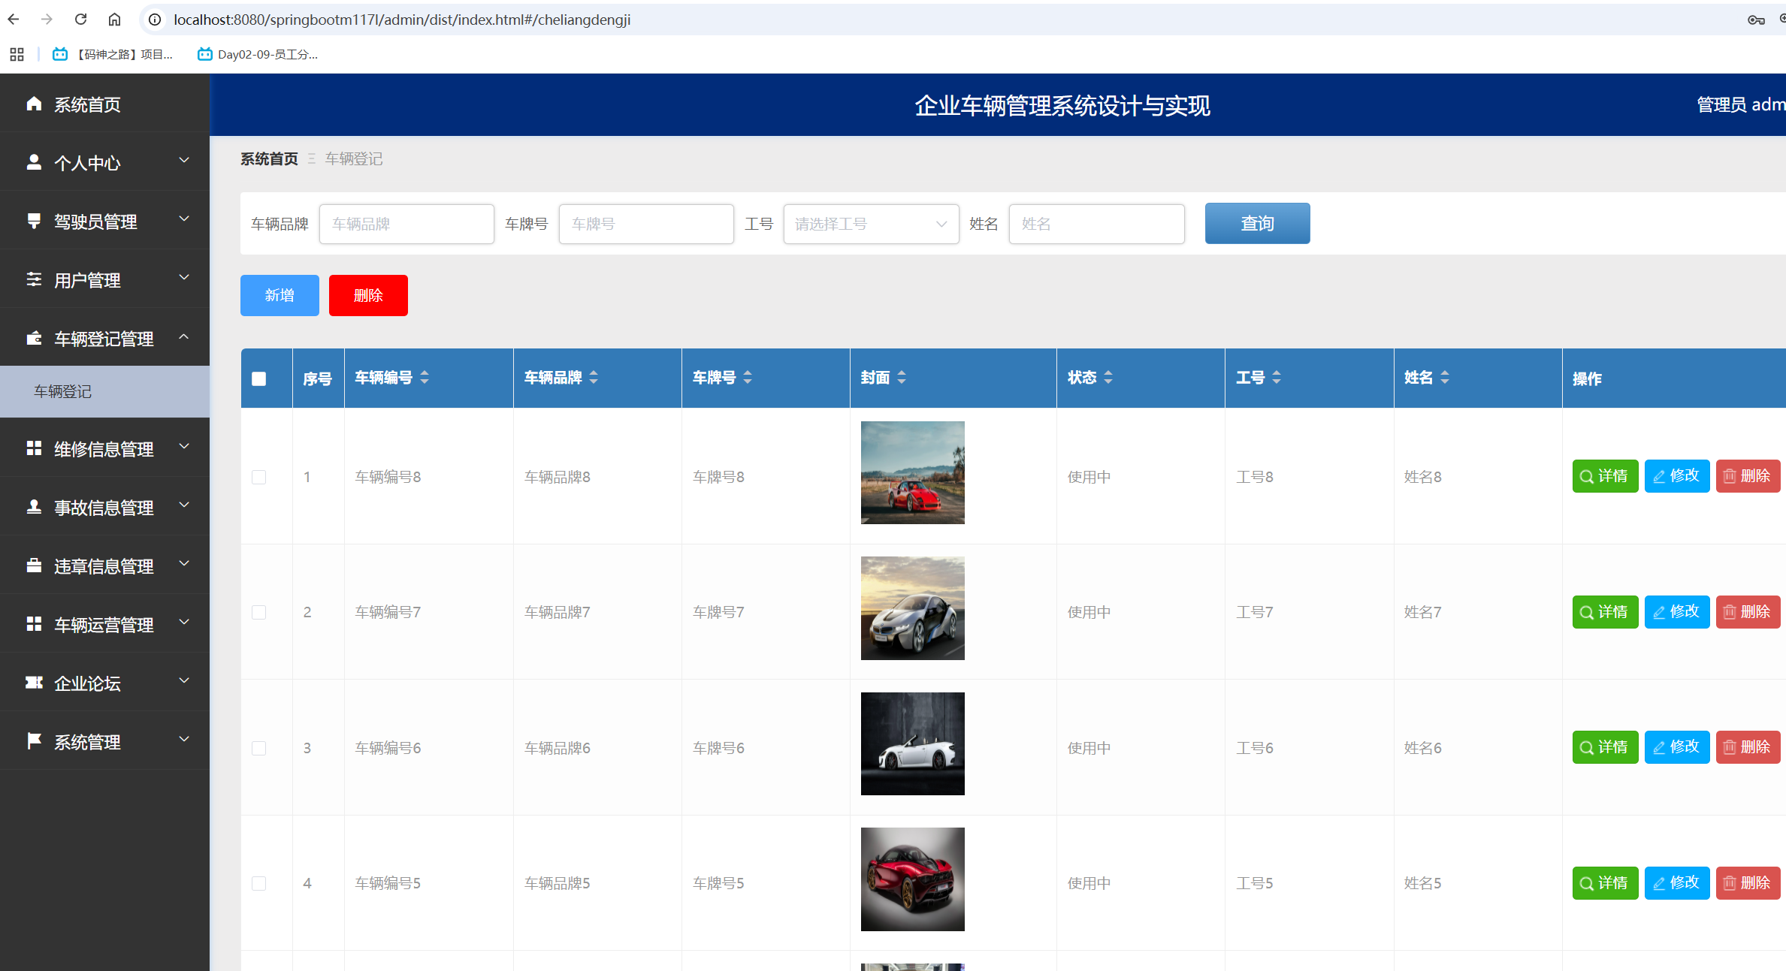Open the 系统首页 sidebar menu
1786x971 pixels.
[x=104, y=104]
